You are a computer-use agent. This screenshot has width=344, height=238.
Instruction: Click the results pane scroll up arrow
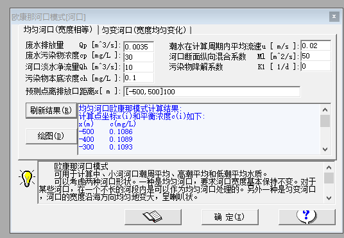pyautogui.click(x=325, y=110)
